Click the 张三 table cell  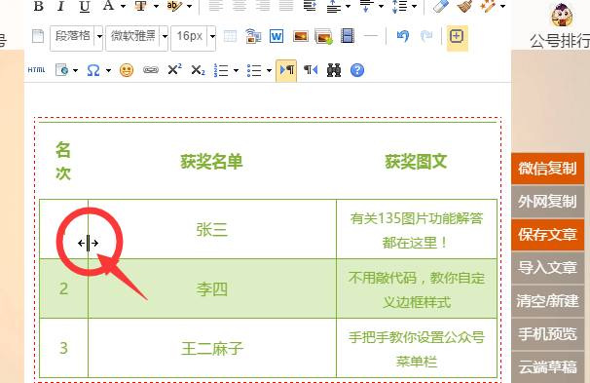point(212,229)
